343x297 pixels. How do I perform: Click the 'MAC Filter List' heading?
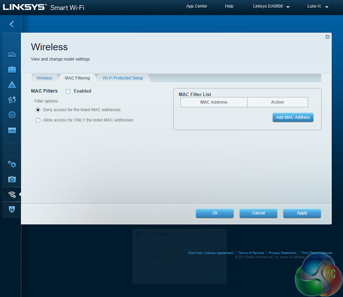[195, 94]
